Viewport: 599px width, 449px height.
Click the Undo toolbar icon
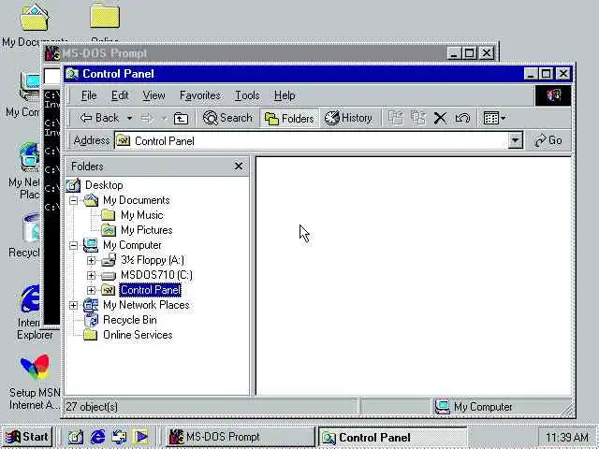[x=462, y=119]
